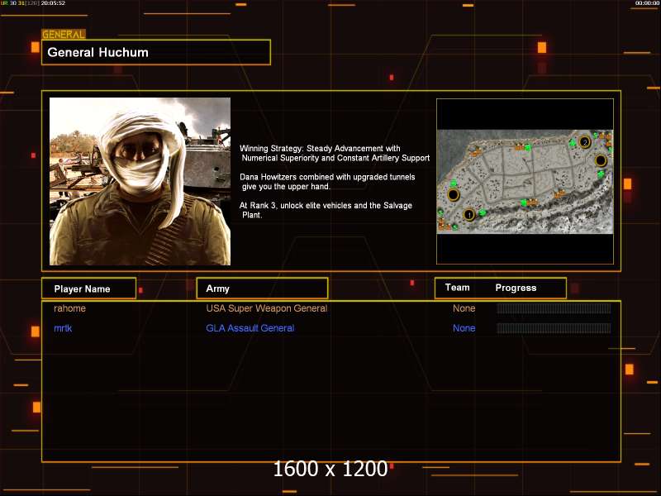The width and height of the screenshot is (661, 496).
Task: Click the General Huchum title box
Action: click(156, 52)
